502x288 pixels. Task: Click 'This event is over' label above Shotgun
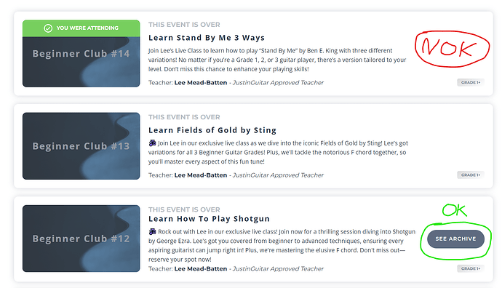click(184, 209)
